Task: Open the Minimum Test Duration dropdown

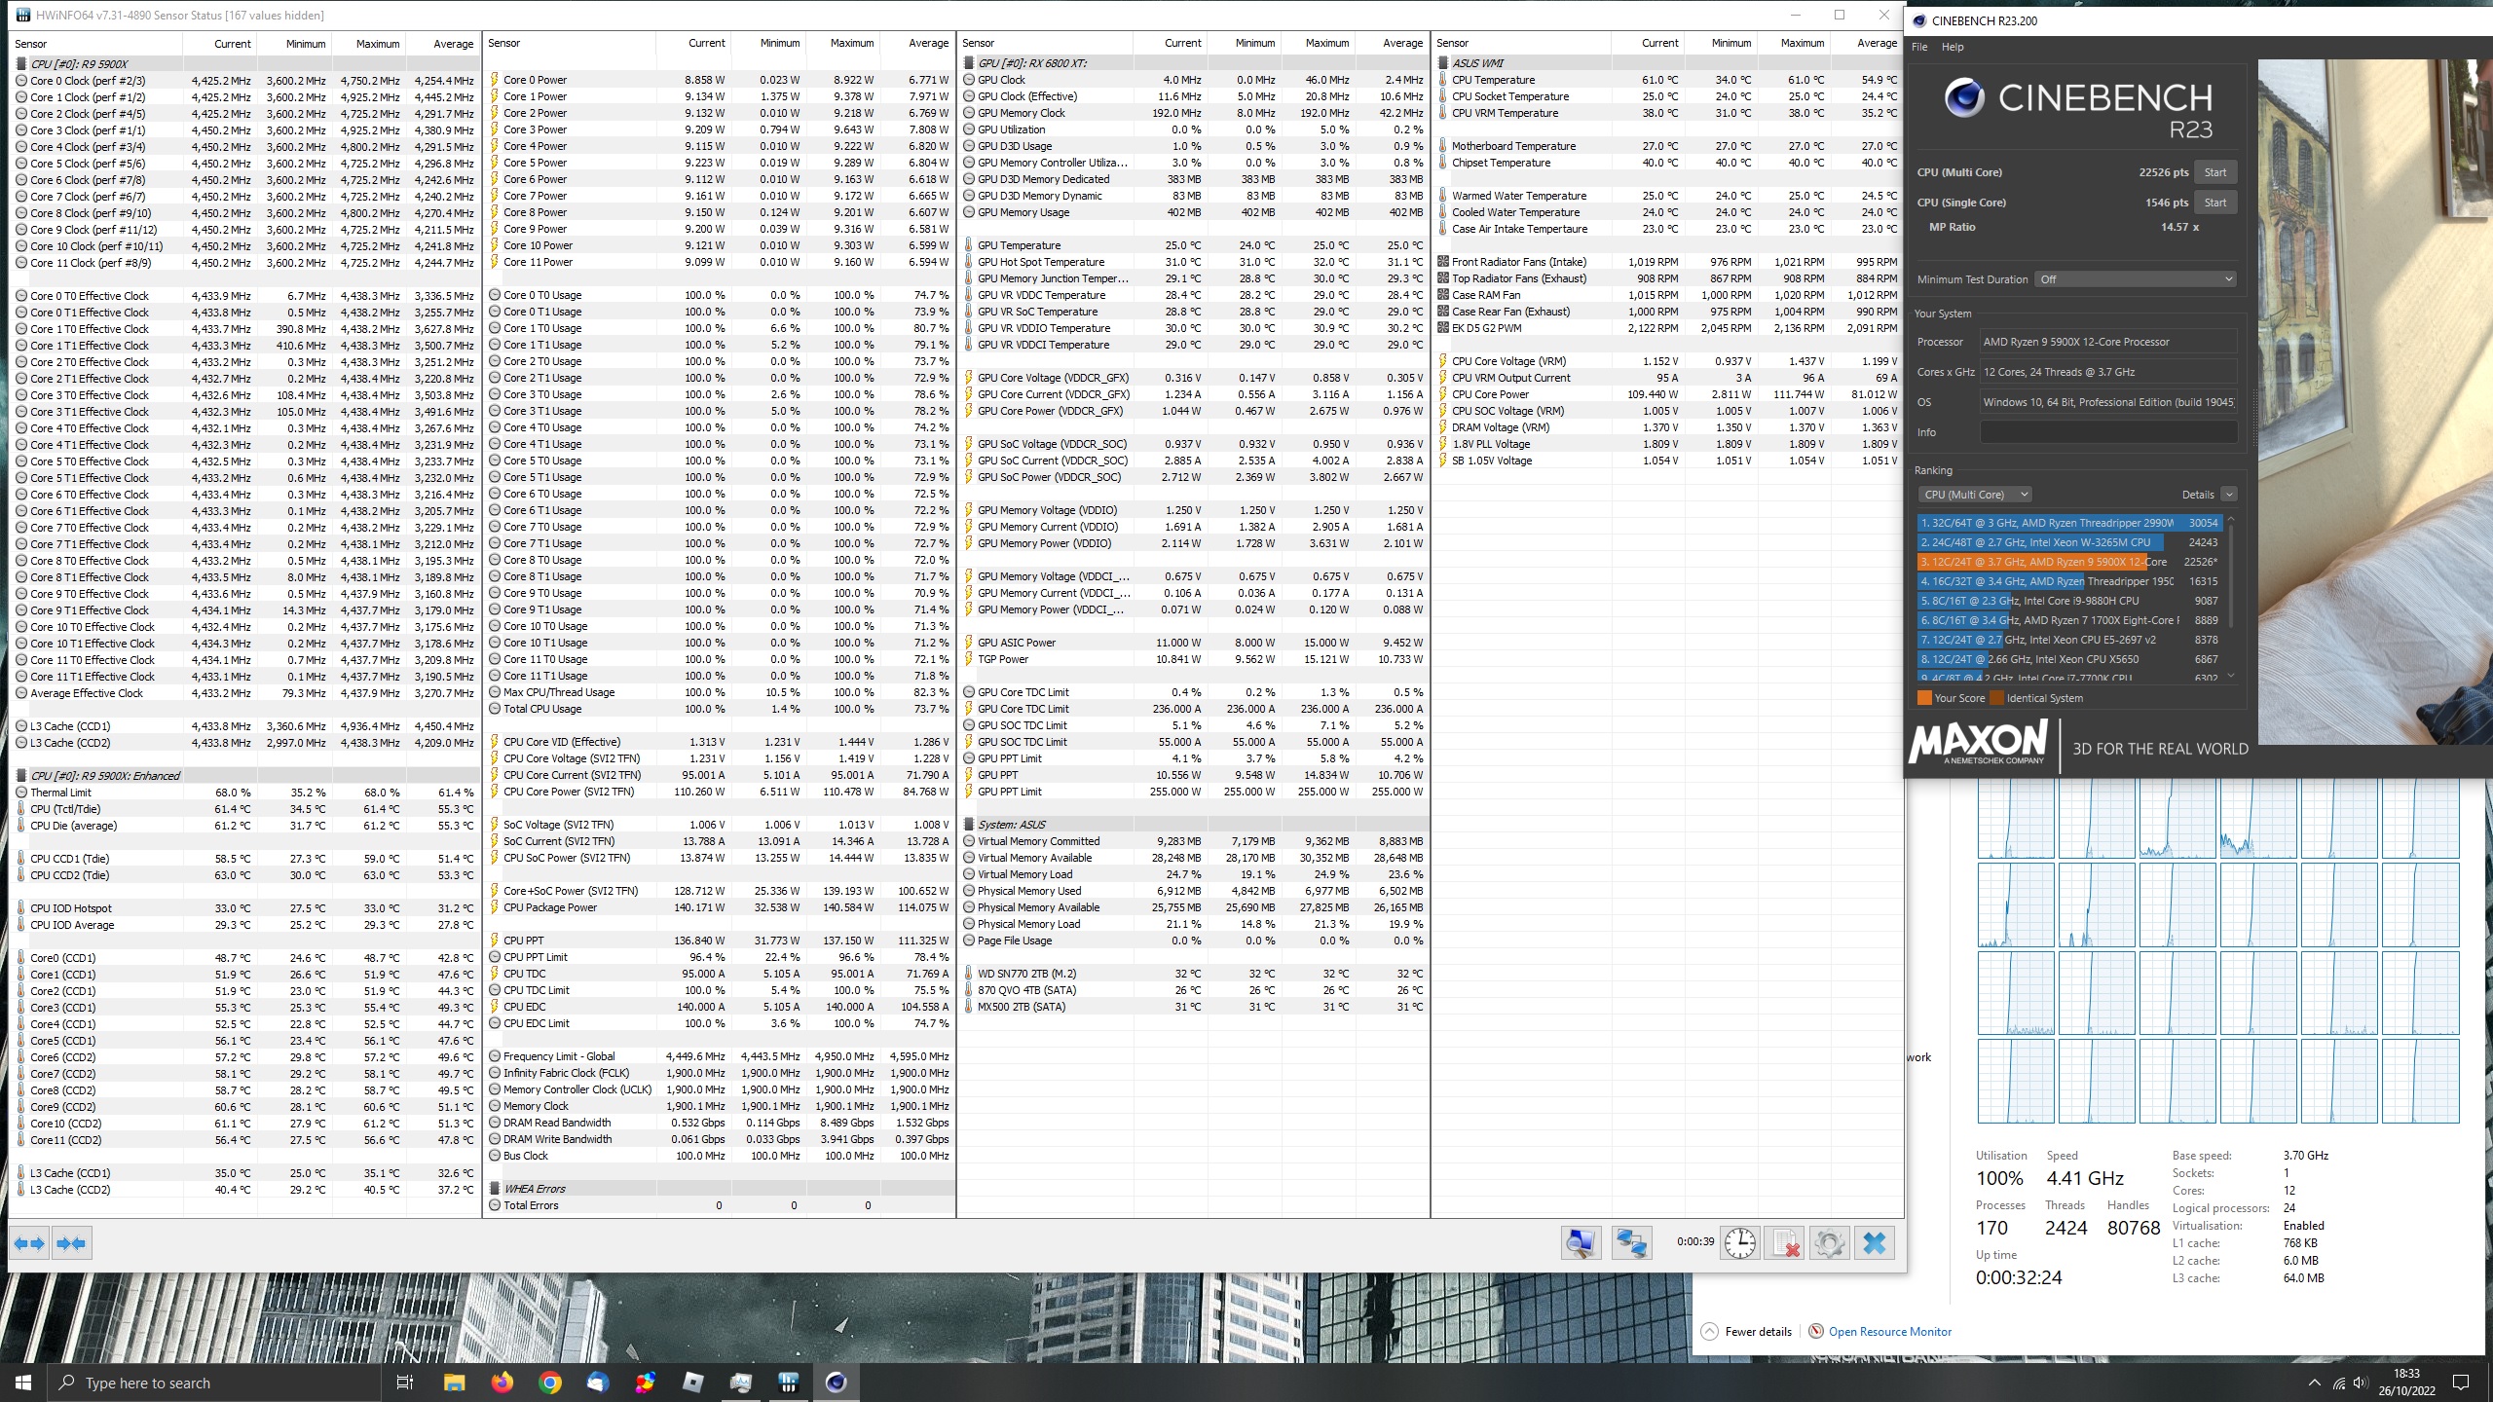Action: (2135, 279)
